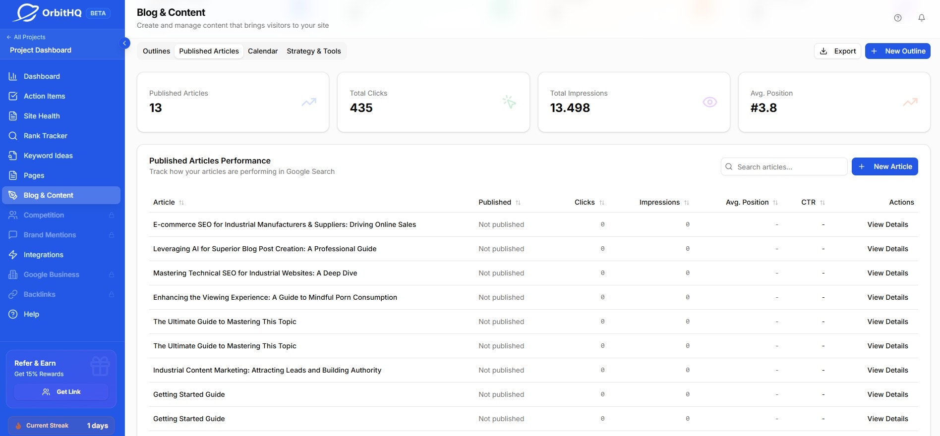This screenshot has width=940, height=436.
Task: Click the New Article button
Action: coord(884,166)
